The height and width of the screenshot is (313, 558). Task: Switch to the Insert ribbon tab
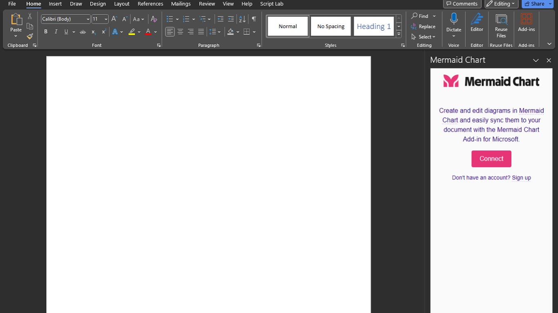pos(55,4)
